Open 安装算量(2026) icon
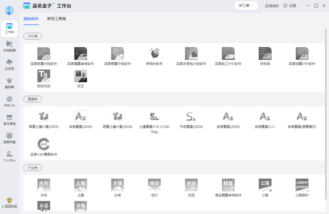The width and height of the screenshot is (329, 214). (x=81, y=117)
